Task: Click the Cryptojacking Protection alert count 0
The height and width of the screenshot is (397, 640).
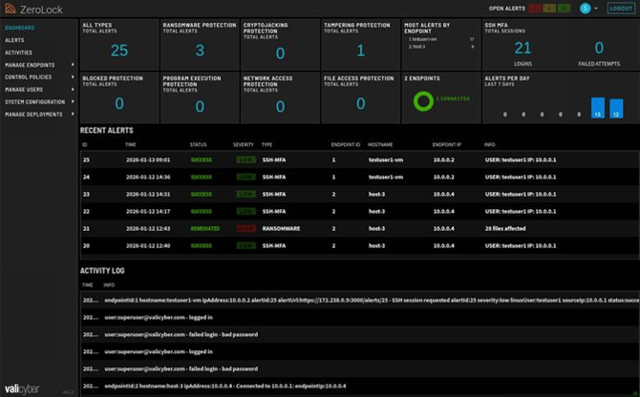Action: (280, 53)
